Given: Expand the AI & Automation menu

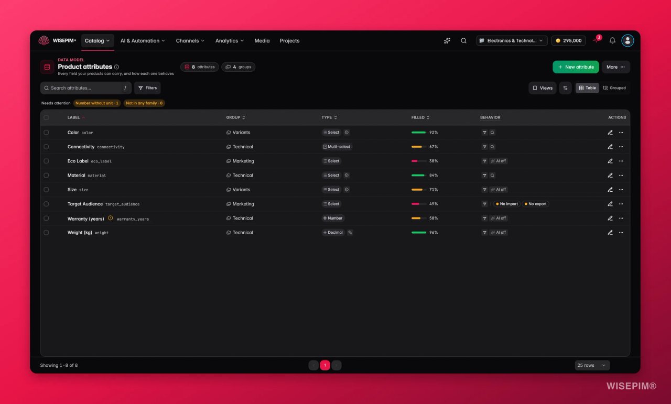Looking at the screenshot, I should (x=143, y=41).
